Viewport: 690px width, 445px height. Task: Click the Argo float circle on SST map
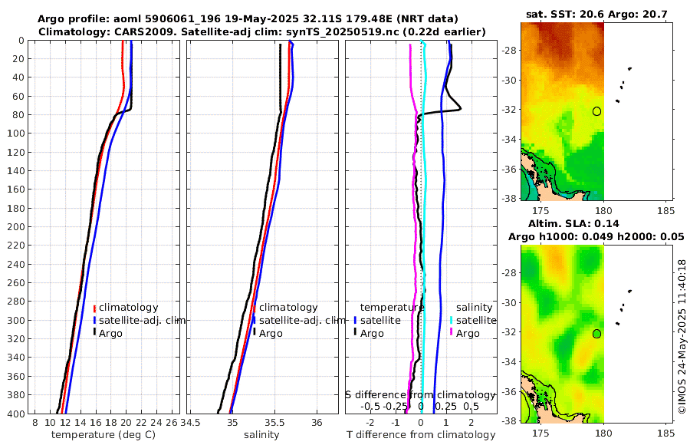596,111
